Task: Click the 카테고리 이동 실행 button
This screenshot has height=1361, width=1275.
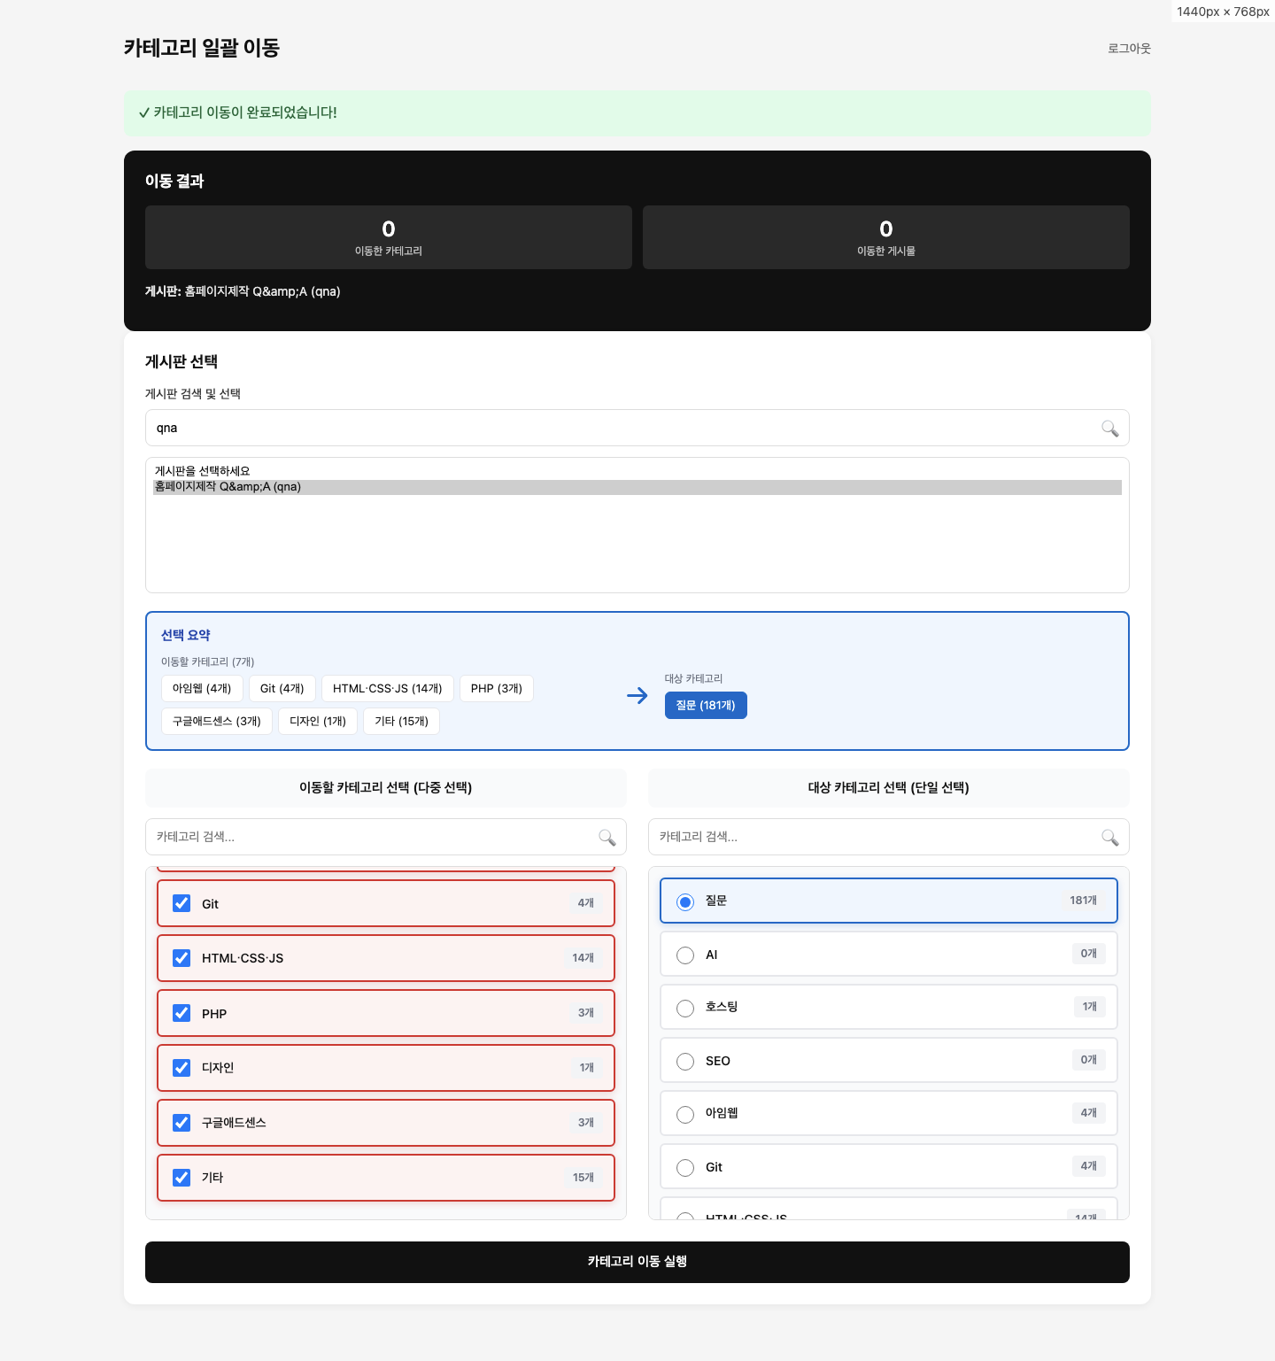Action: click(637, 1262)
